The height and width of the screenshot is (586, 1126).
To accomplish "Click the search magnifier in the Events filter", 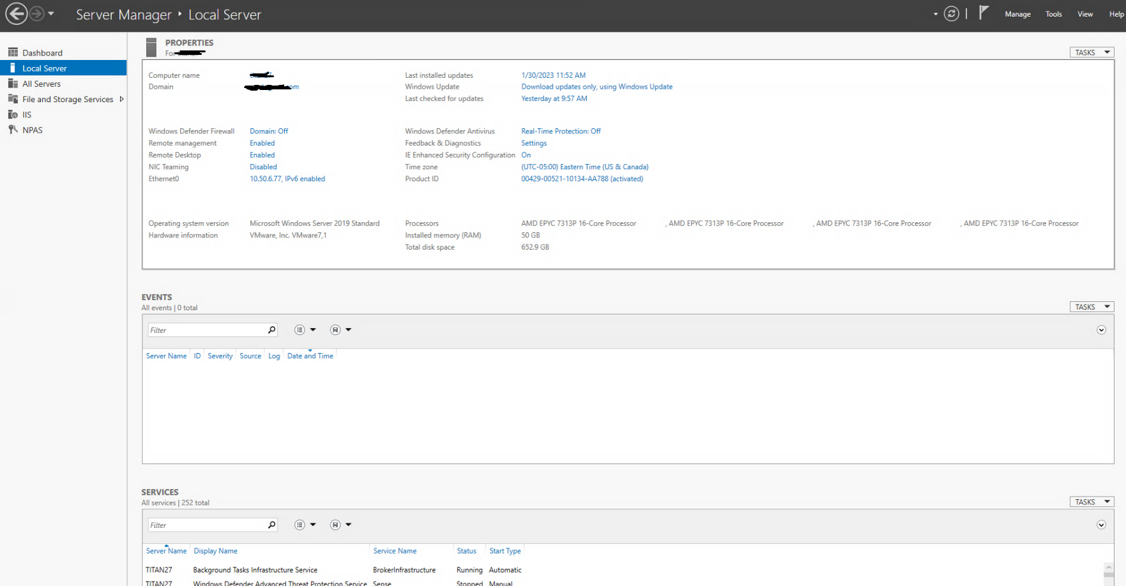I will (x=271, y=330).
